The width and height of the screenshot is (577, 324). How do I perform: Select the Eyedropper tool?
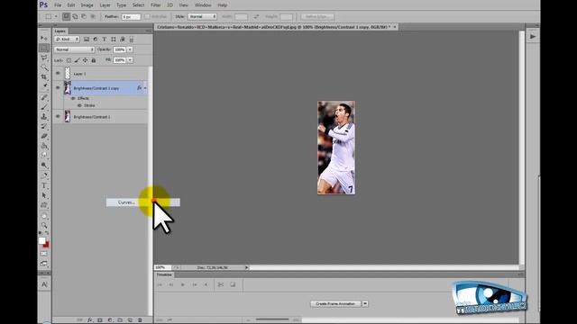[44, 86]
